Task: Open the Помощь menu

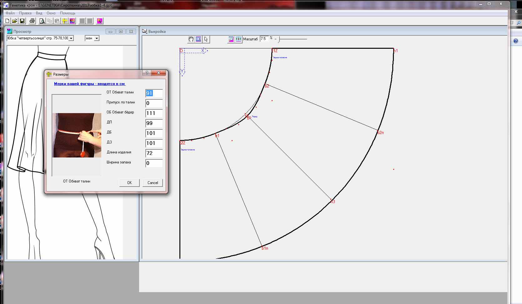Action: pyautogui.click(x=68, y=13)
